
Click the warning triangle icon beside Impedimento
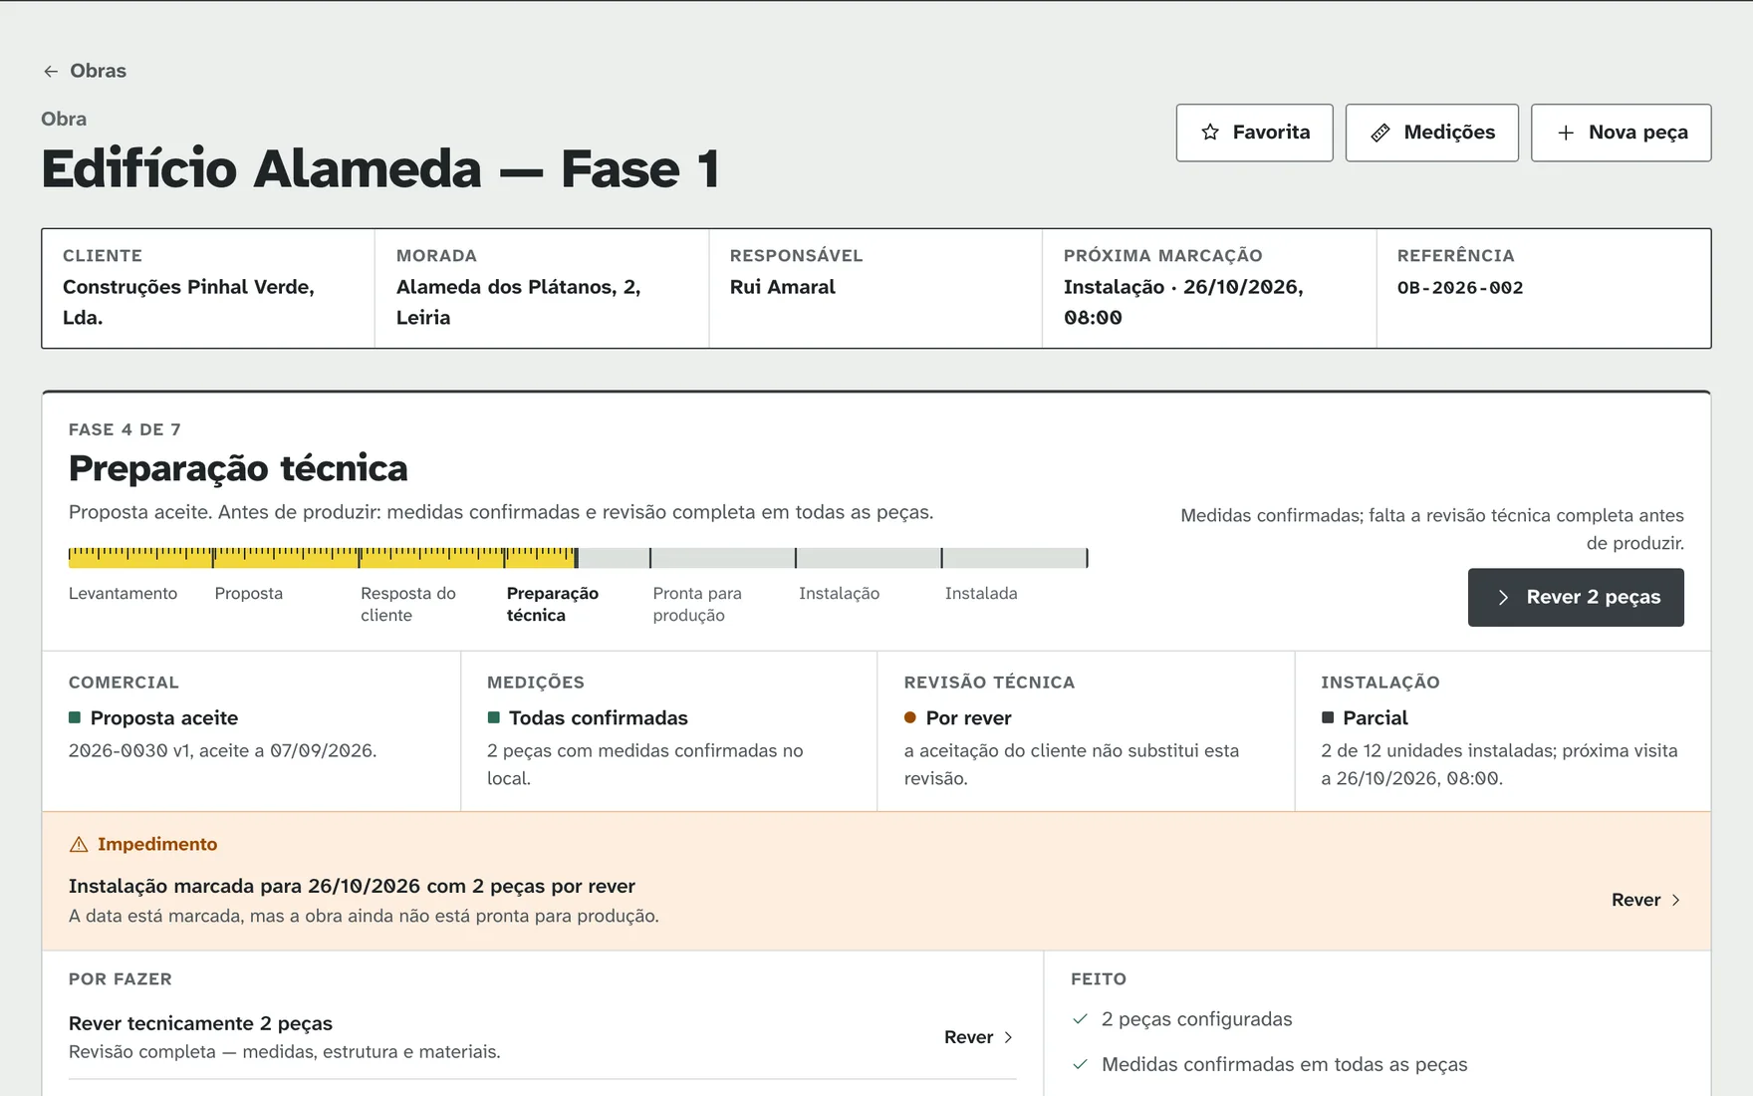[x=79, y=844]
